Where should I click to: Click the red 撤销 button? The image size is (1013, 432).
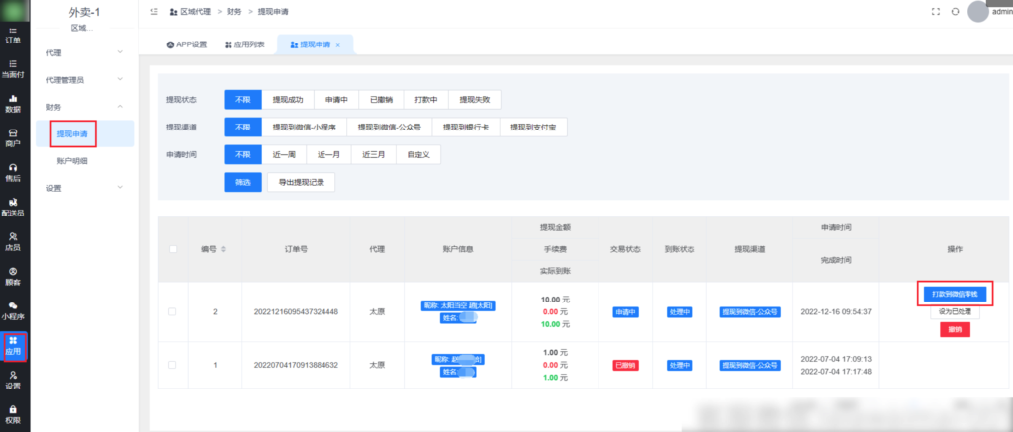point(955,329)
